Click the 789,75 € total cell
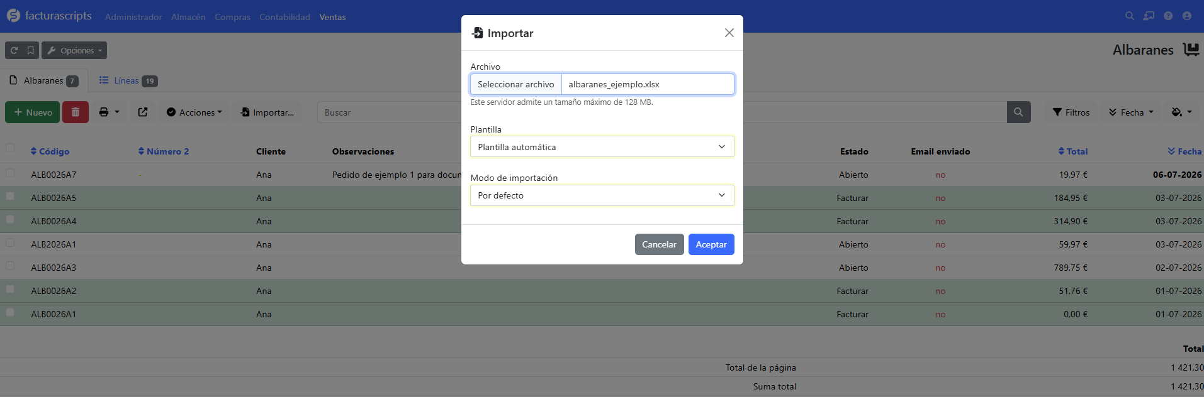 [x=1071, y=268]
